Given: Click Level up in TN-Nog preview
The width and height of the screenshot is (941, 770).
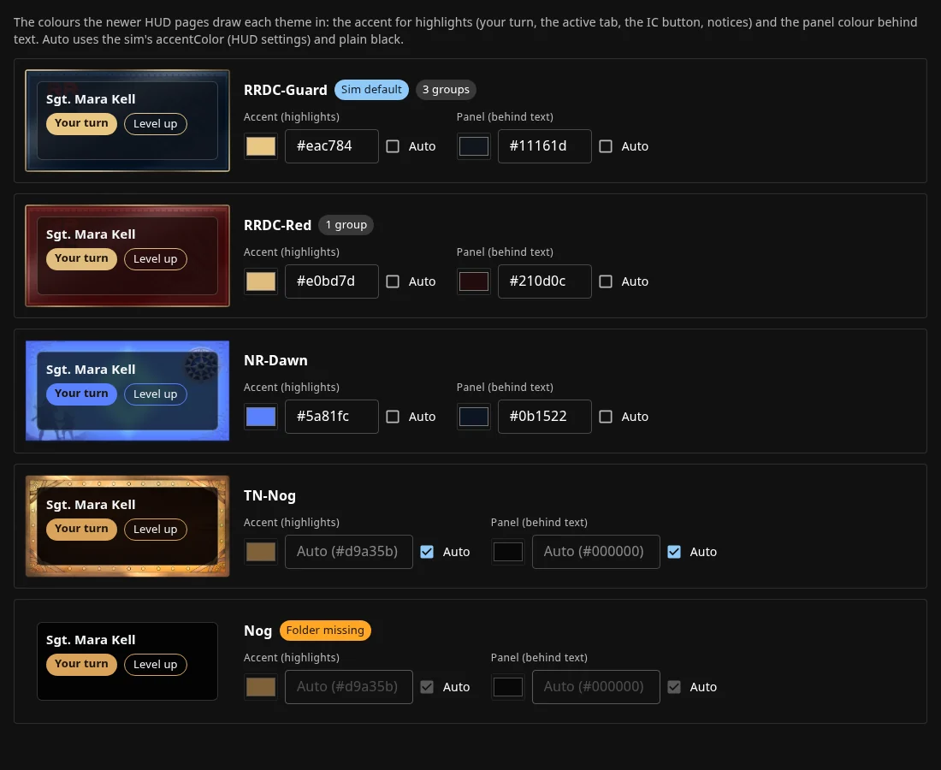Looking at the screenshot, I should 156,530.
